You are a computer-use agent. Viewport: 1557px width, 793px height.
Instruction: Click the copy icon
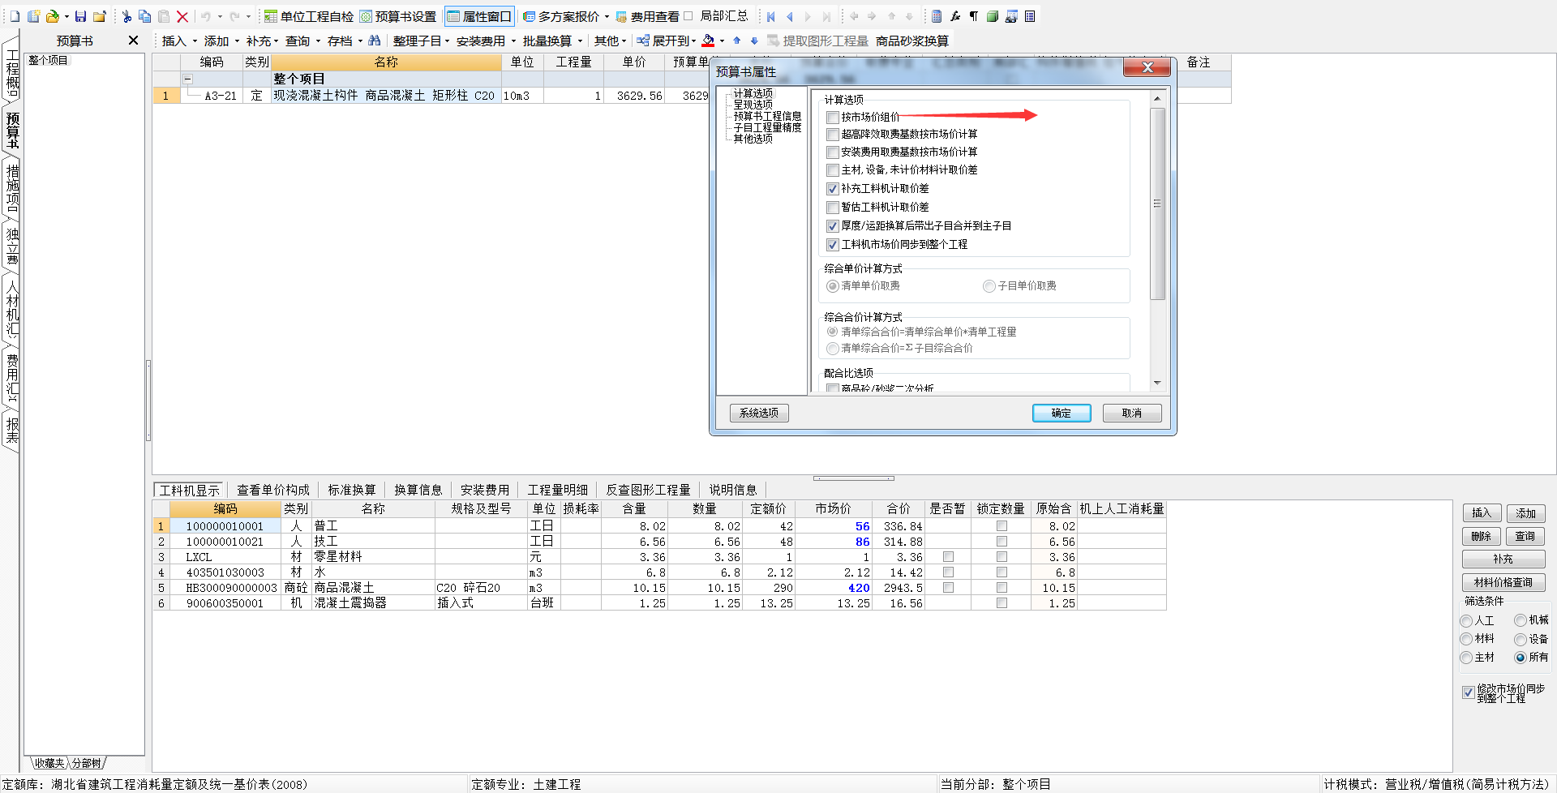click(145, 16)
